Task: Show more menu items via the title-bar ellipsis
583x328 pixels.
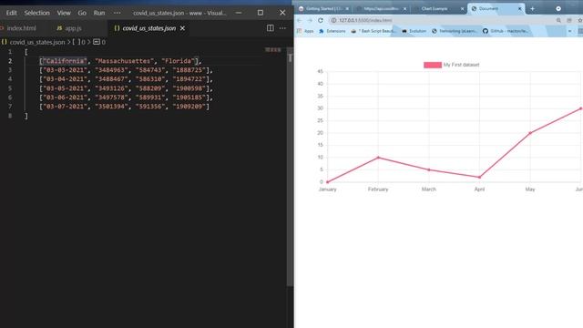Action: (118, 13)
